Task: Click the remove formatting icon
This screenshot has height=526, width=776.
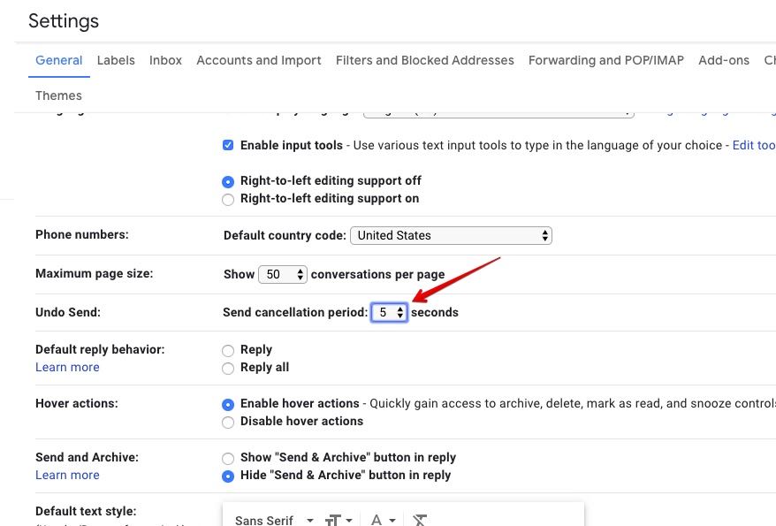Action: click(421, 520)
